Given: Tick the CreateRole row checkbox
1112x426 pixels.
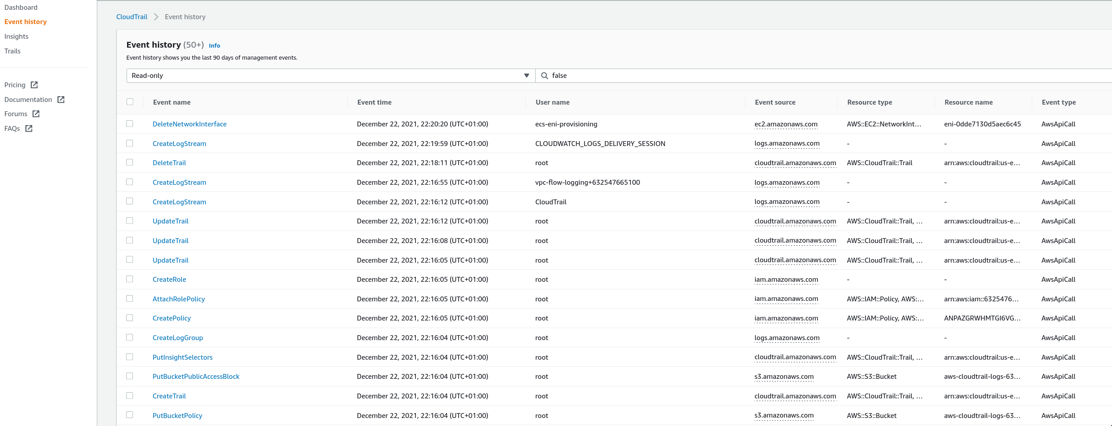Looking at the screenshot, I should (130, 279).
